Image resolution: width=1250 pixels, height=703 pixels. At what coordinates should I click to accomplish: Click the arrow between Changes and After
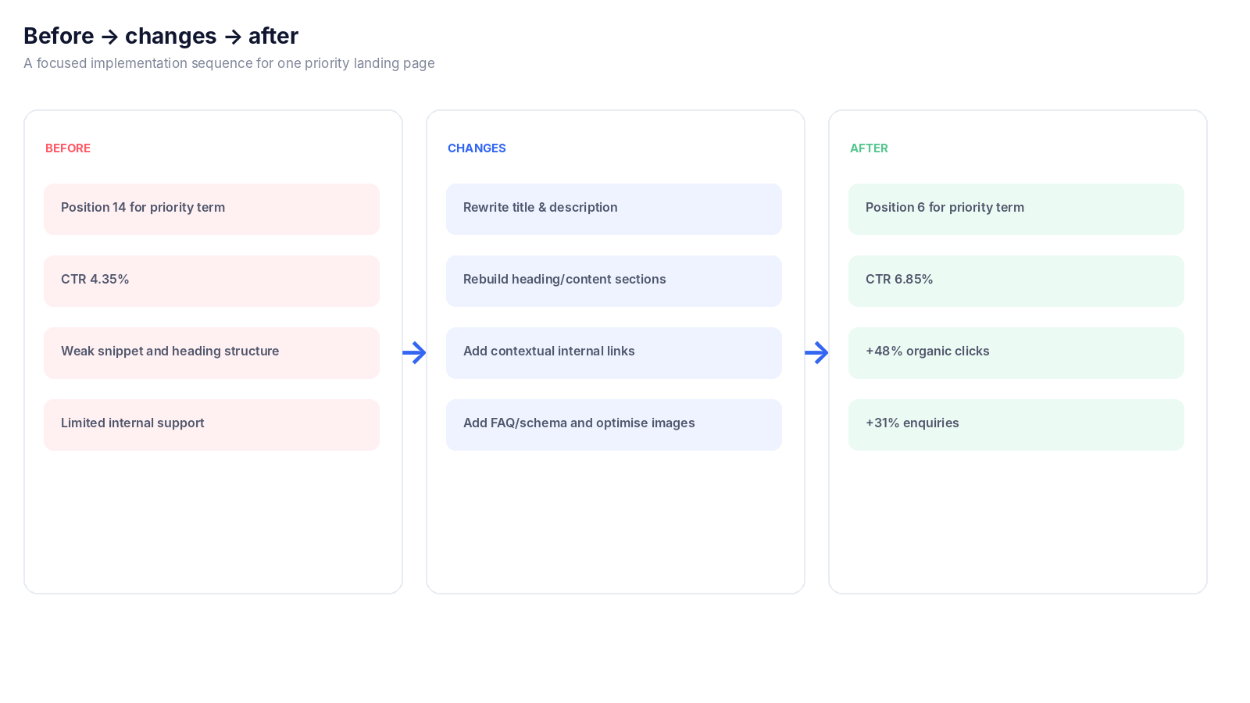pos(816,352)
